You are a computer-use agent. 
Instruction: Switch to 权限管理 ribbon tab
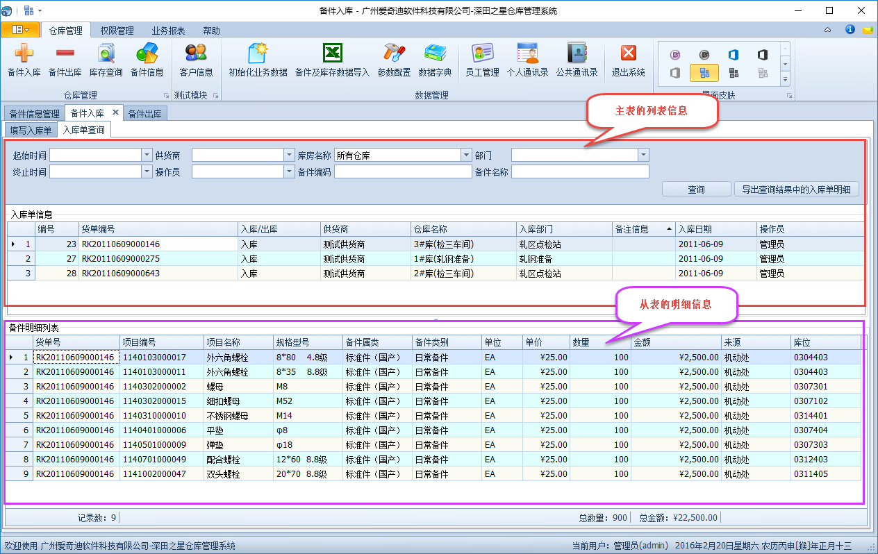[117, 31]
